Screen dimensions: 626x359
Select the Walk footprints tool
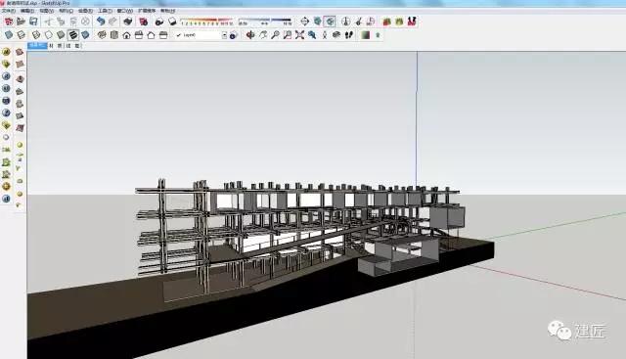pos(349,35)
